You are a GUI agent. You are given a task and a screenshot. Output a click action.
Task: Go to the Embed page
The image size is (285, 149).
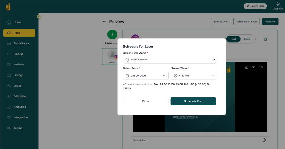(19, 54)
